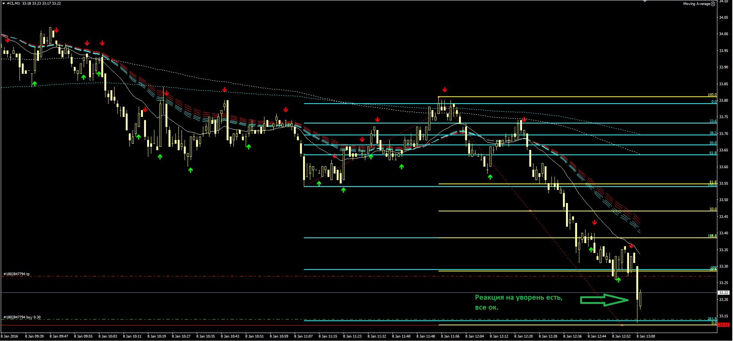Viewport: 733px width, 341px height.
Task: Select the order label #1802847794 buy 0.30
Action: [22, 317]
